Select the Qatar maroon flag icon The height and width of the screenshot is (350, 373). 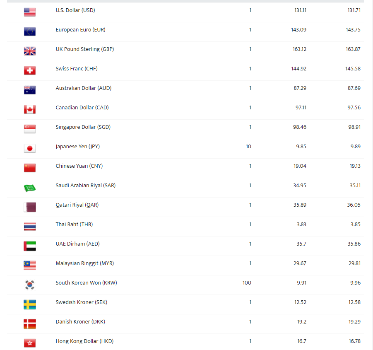(x=30, y=207)
